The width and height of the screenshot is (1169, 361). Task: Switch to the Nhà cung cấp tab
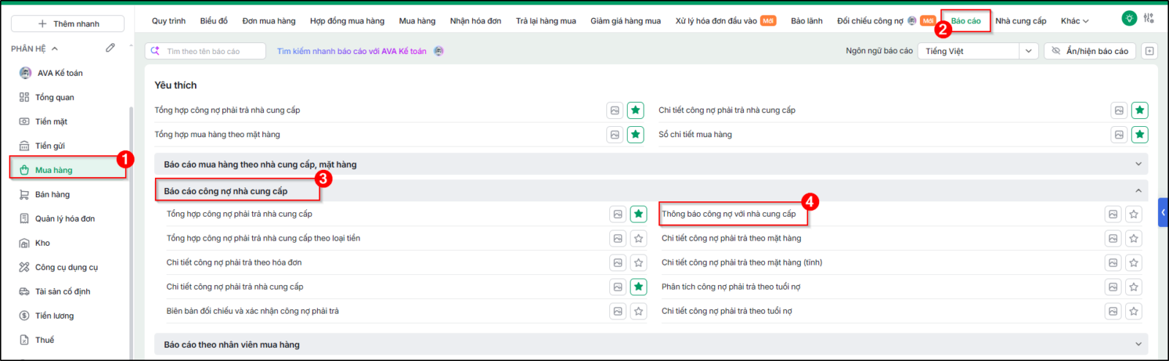tap(1021, 21)
